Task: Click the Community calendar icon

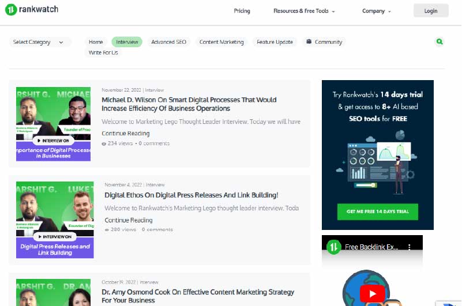Action: coord(309,41)
